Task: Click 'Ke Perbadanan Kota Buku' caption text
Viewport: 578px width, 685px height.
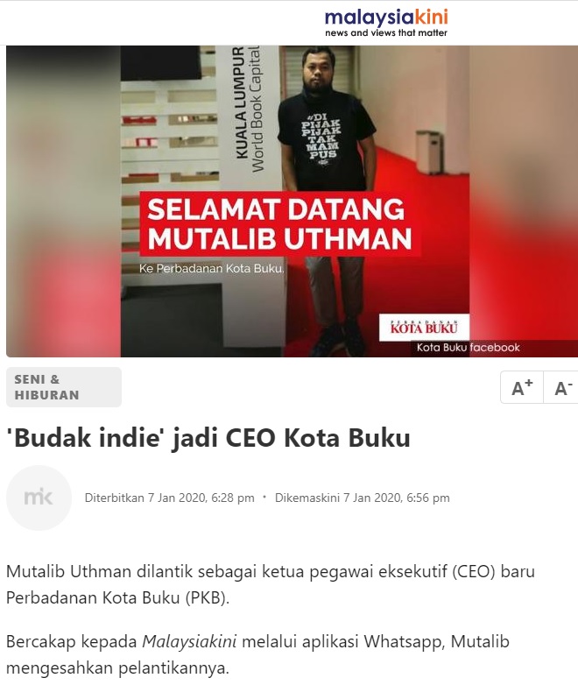Action: (211, 269)
